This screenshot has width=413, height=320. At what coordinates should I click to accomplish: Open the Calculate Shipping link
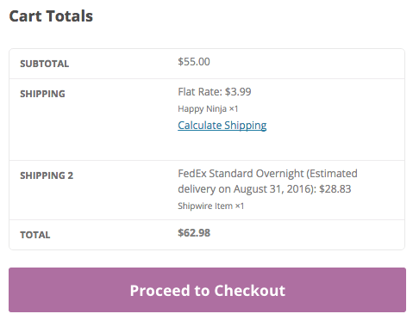tap(222, 126)
